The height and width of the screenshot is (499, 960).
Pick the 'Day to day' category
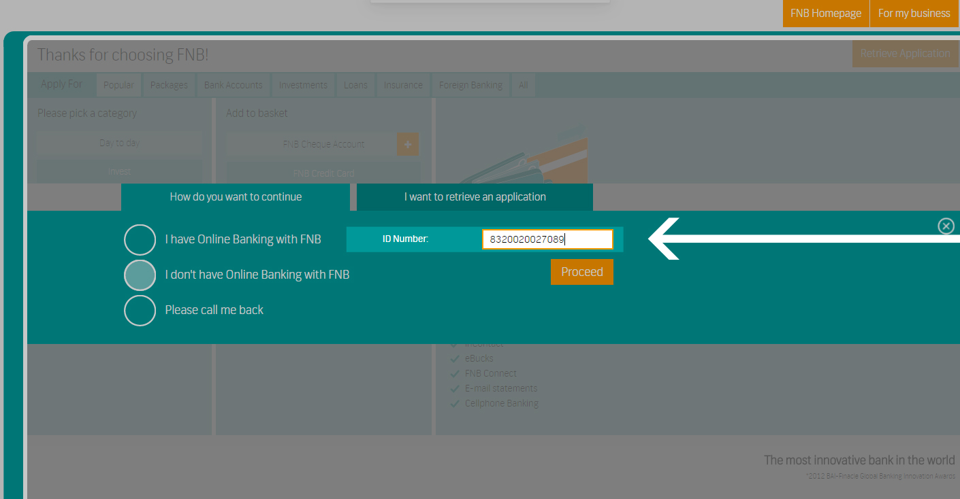click(x=119, y=143)
